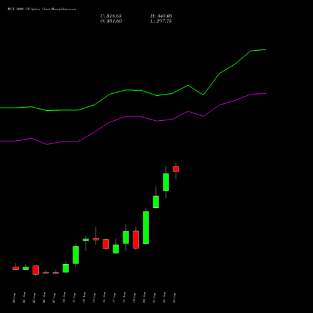313x313 pixels.
Task: Select the red candlestick for 19 Aug
Action: (136, 240)
